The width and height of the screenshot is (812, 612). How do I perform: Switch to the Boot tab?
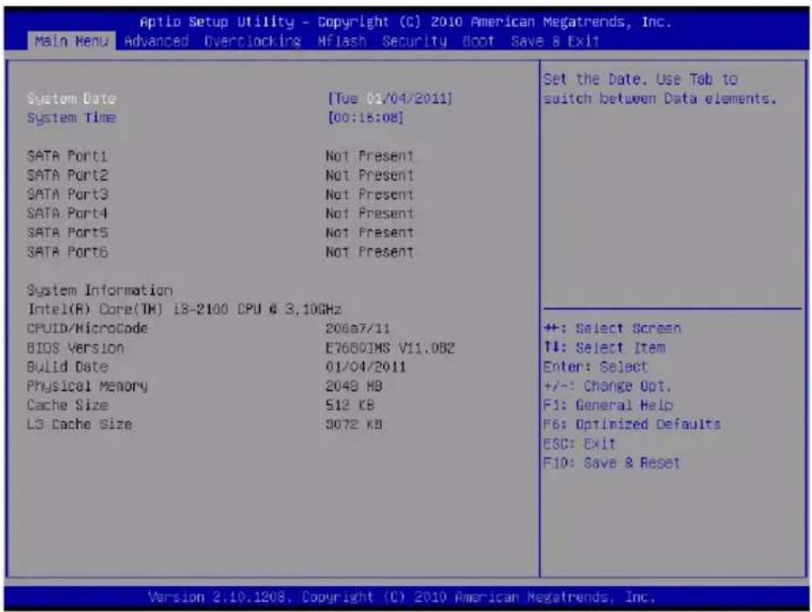[478, 41]
